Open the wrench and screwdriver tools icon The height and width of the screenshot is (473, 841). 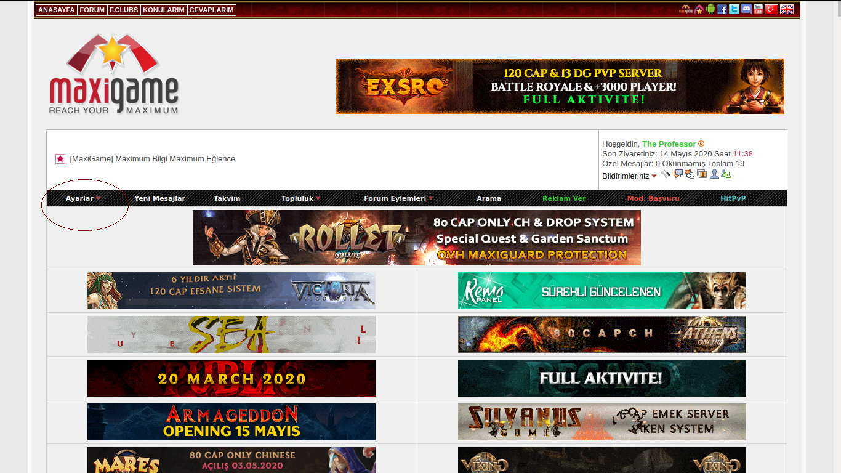[x=666, y=174]
